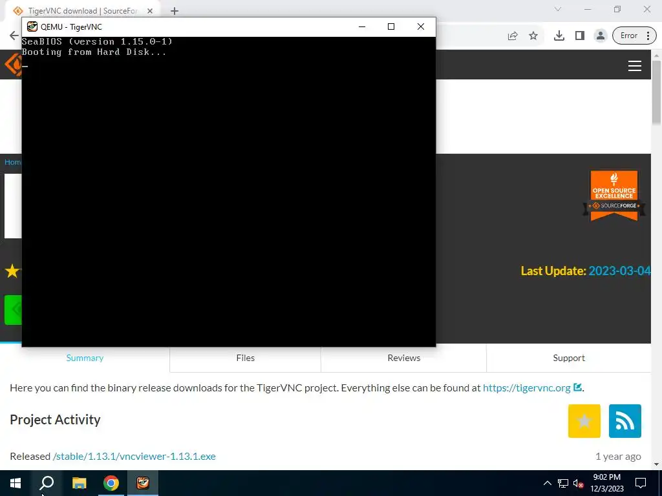
Task: Open File Explorer from the taskbar
Action: [79, 483]
